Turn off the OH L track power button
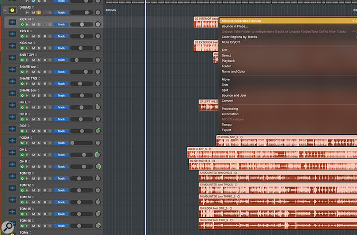Viewport: 357px width, 235px height. pos(22,154)
